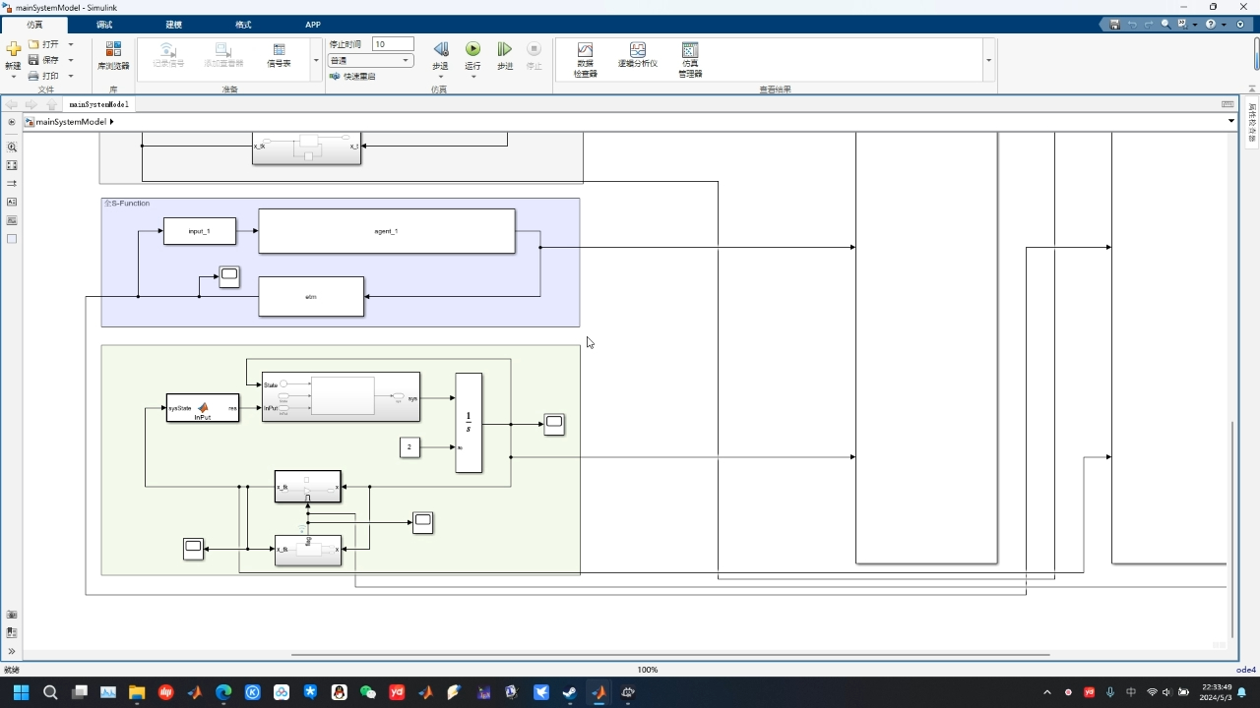Open the 仿真管理器 Simulation Manager
Image resolution: width=1260 pixels, height=708 pixels.
690,60
